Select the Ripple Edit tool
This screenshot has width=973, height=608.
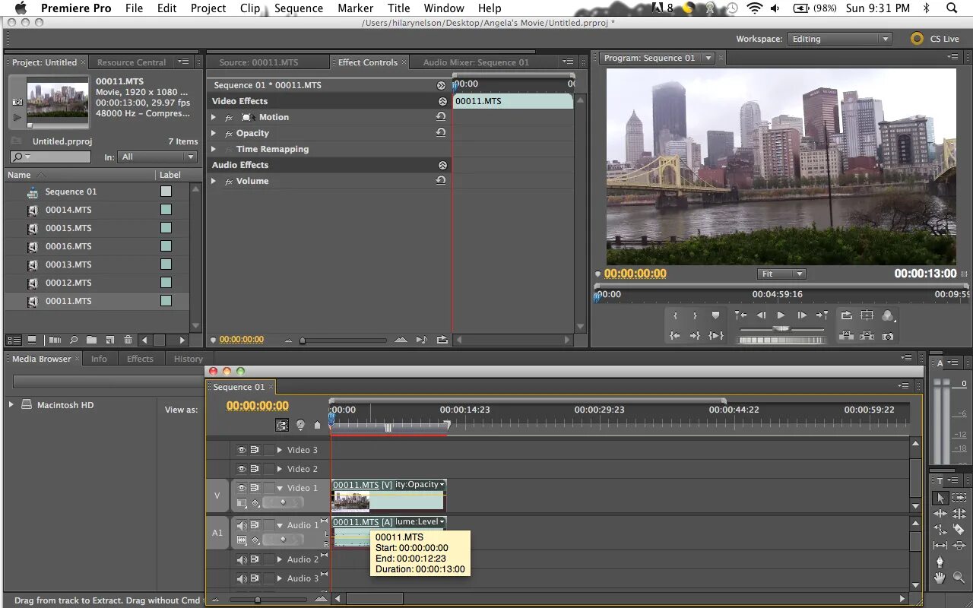point(940,514)
